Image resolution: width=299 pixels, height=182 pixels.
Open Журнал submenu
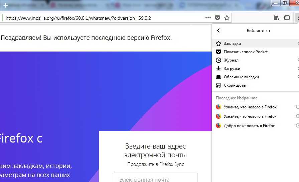click(x=256, y=60)
